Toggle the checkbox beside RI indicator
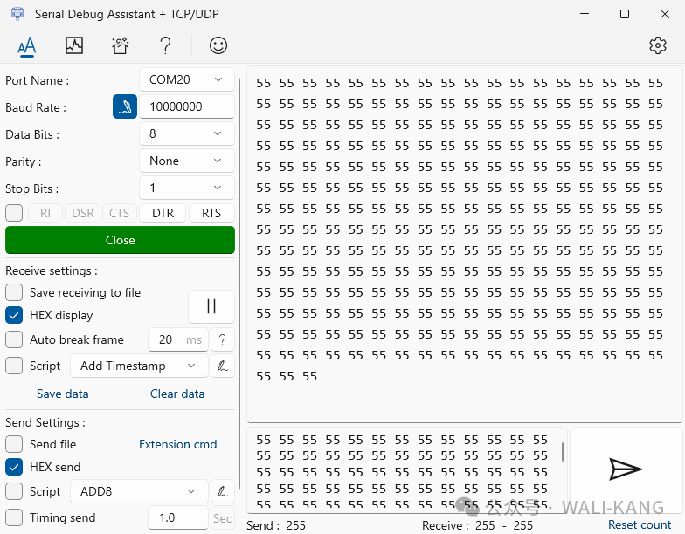 [14, 213]
